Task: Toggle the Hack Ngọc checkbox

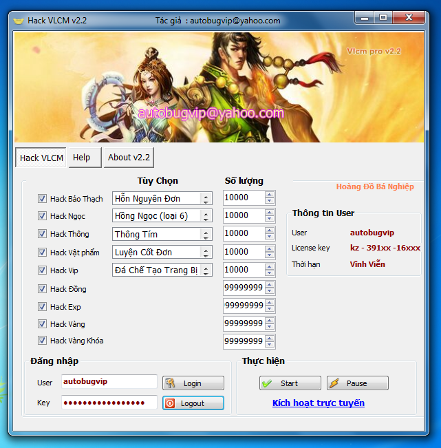Action: [42, 215]
